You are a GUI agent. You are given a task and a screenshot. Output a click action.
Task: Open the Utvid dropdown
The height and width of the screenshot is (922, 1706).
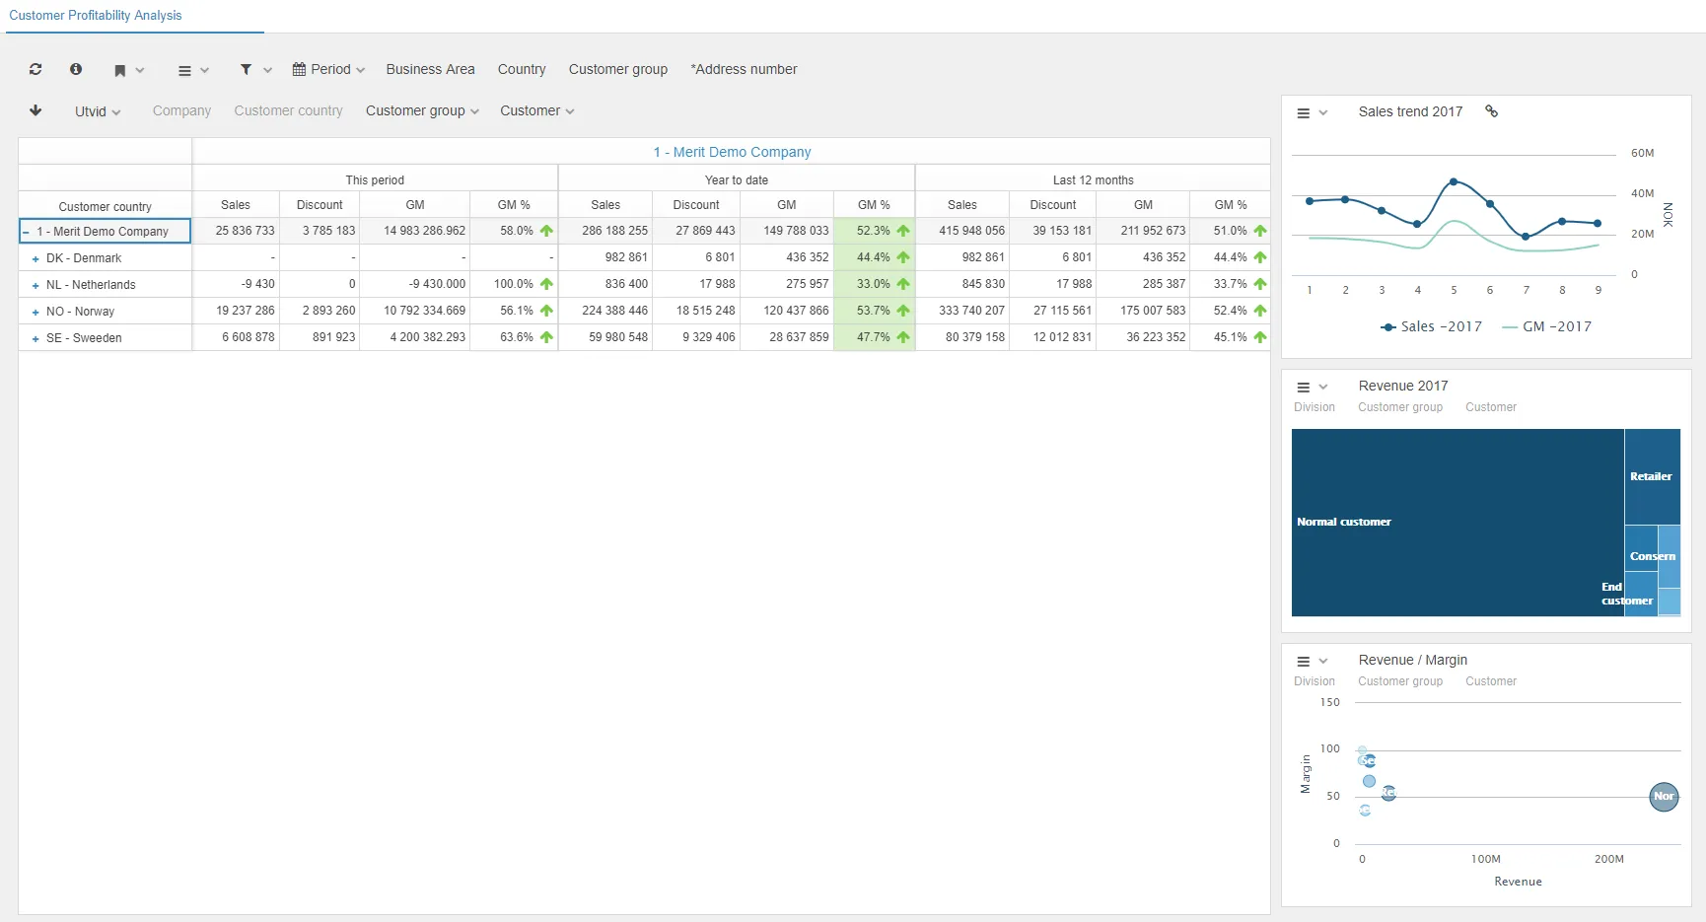point(98,110)
